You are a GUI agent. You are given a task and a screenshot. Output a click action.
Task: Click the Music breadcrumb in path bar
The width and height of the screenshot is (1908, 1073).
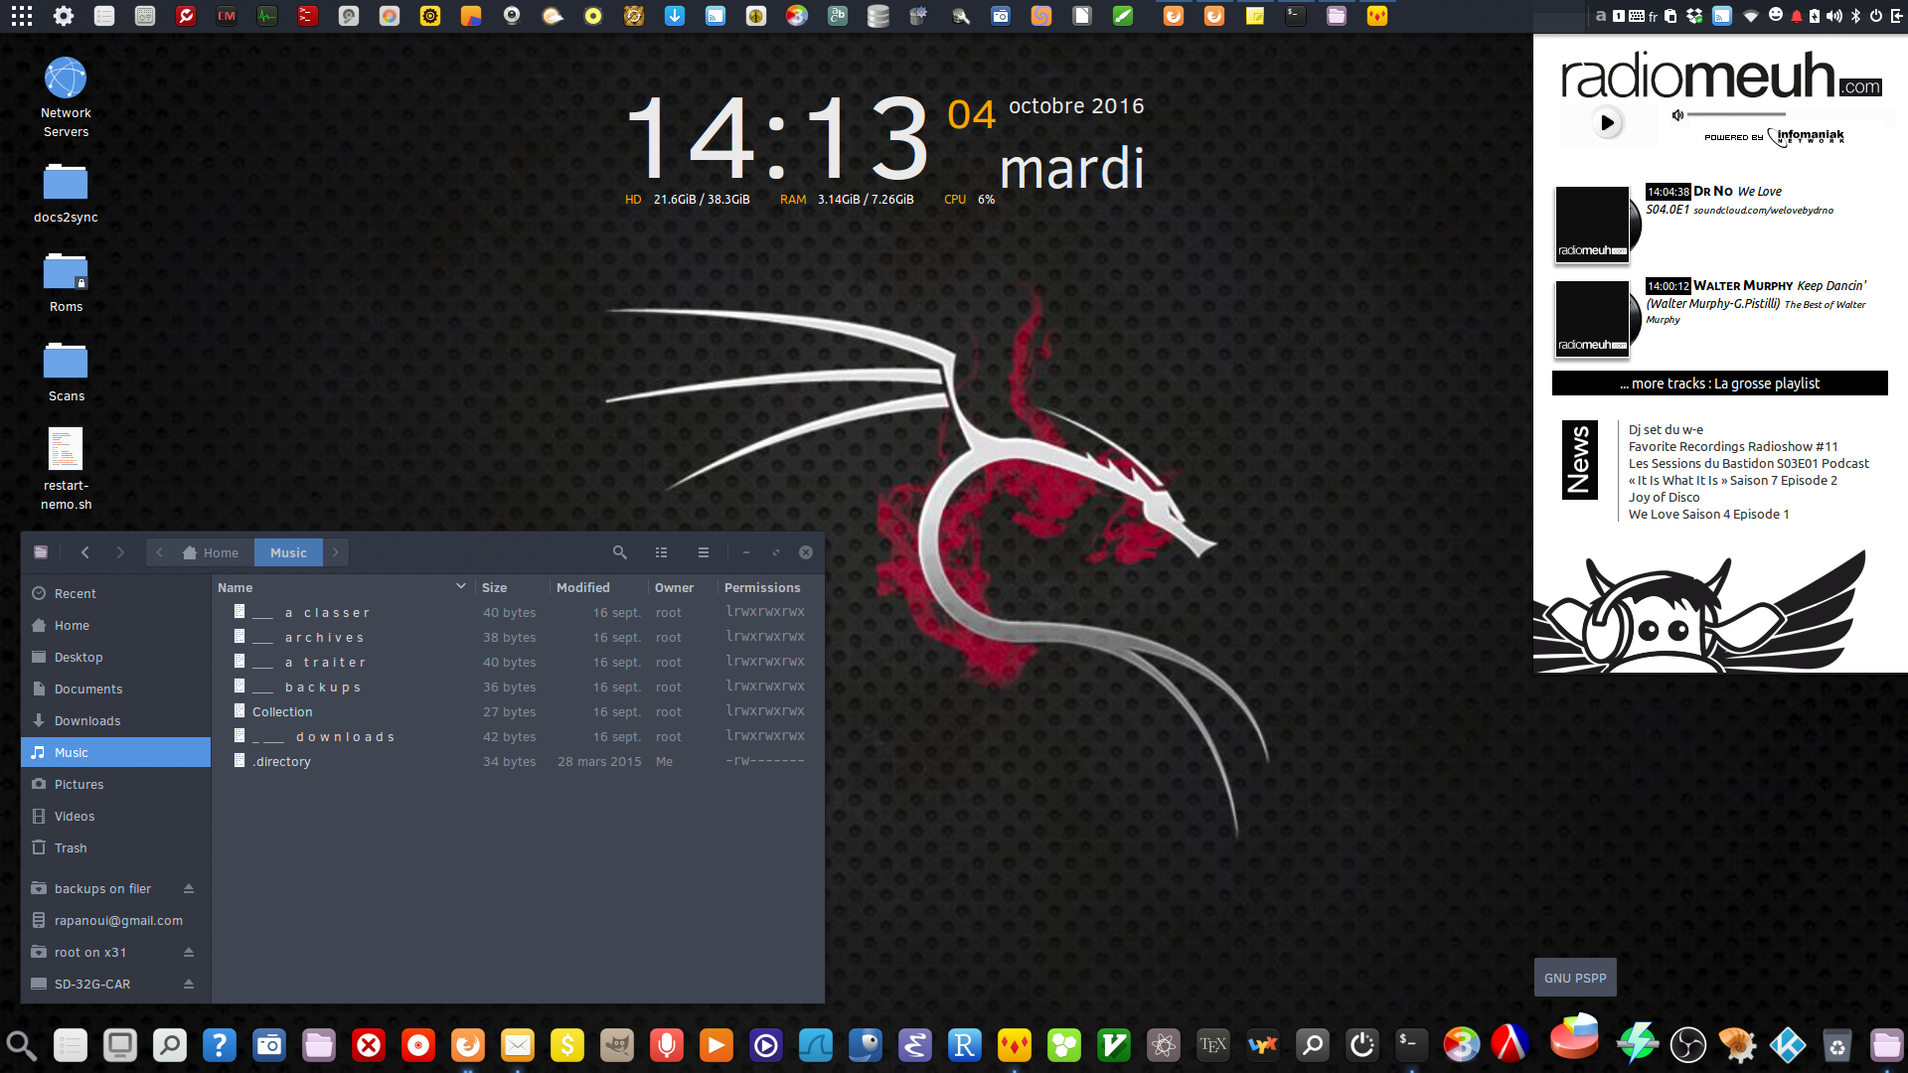[288, 552]
